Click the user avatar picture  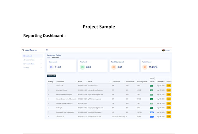point(163,50)
